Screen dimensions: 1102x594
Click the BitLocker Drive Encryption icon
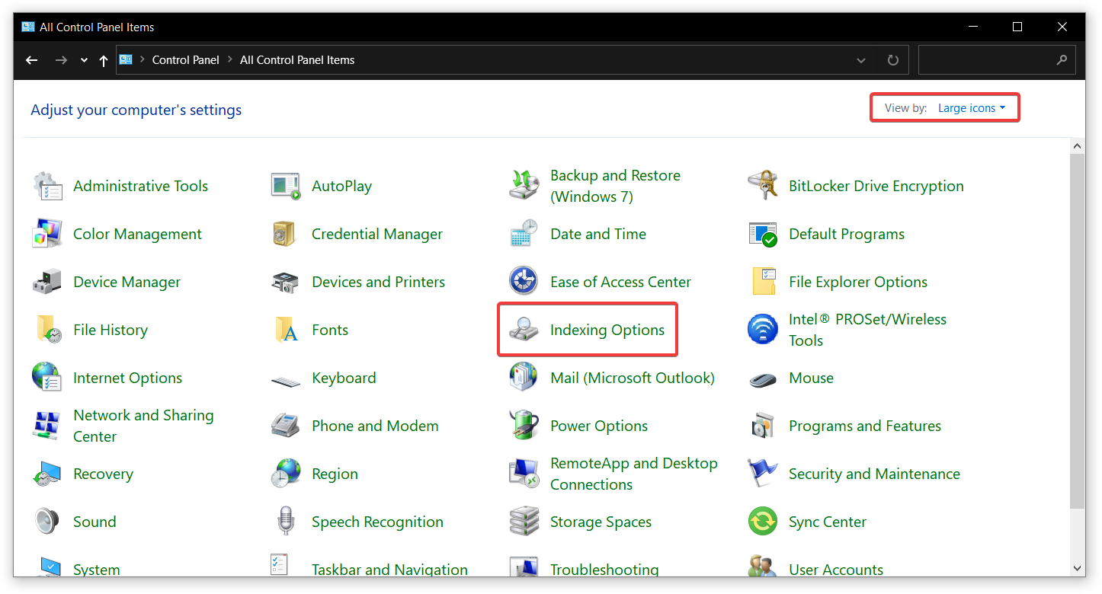pyautogui.click(x=762, y=186)
